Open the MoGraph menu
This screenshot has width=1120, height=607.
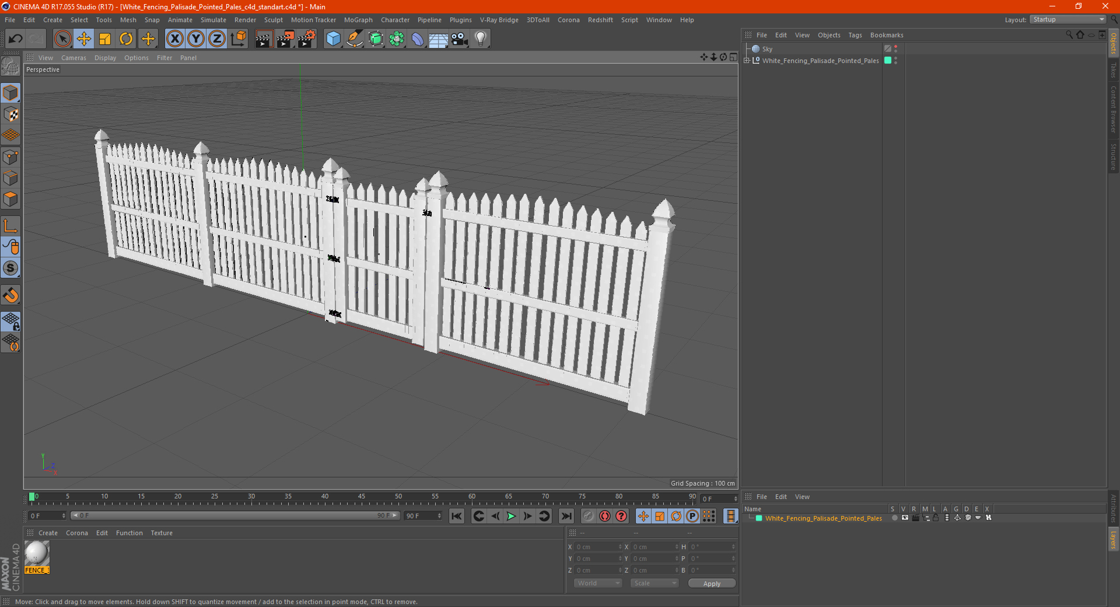pyautogui.click(x=358, y=20)
